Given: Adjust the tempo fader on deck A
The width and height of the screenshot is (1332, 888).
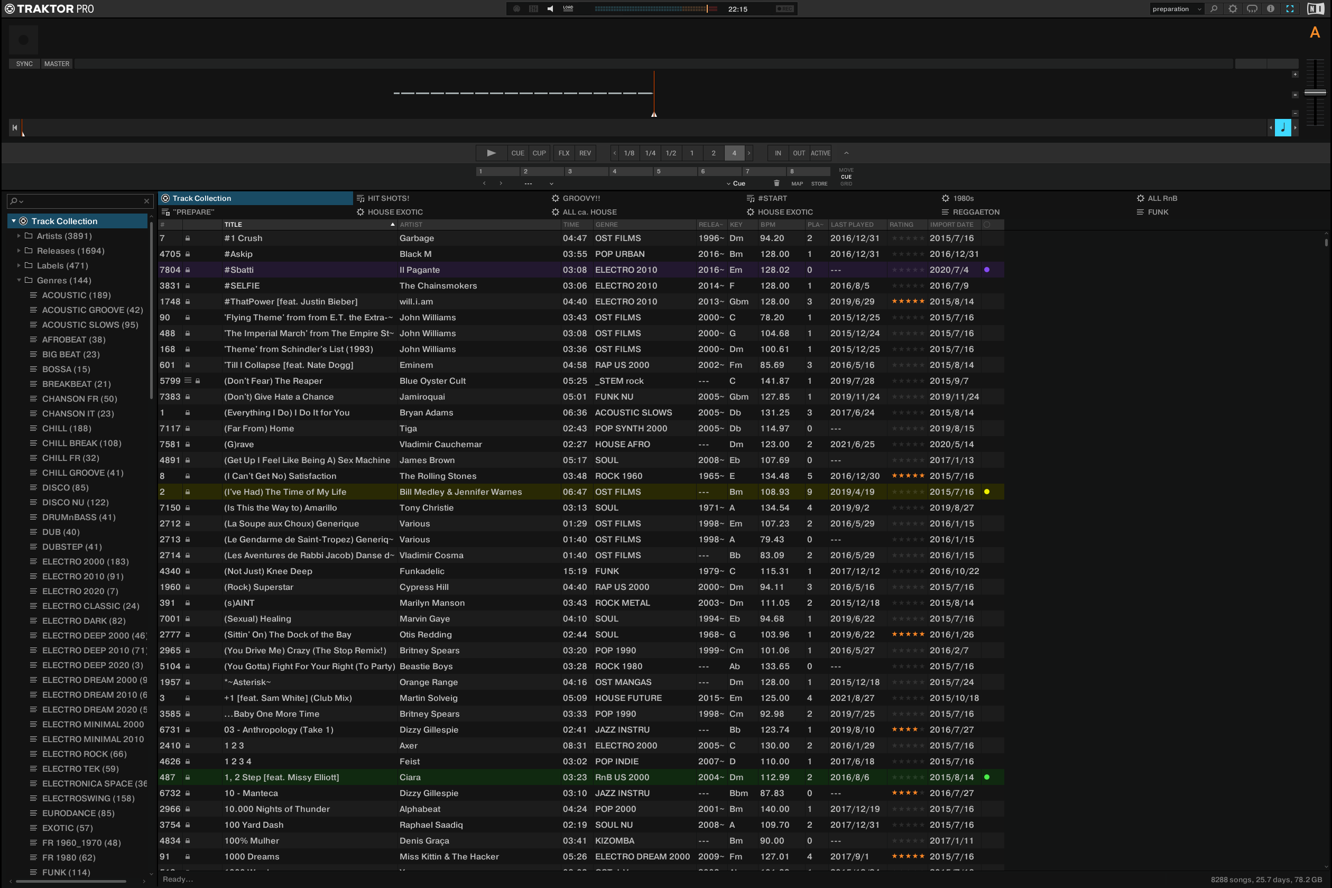Looking at the screenshot, I should 1315,92.
